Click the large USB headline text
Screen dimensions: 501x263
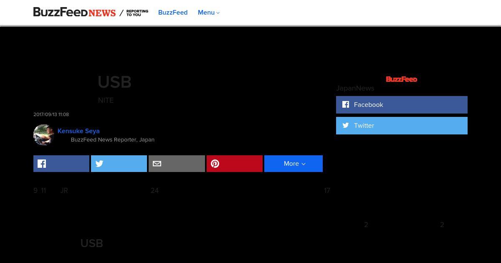pyautogui.click(x=114, y=82)
